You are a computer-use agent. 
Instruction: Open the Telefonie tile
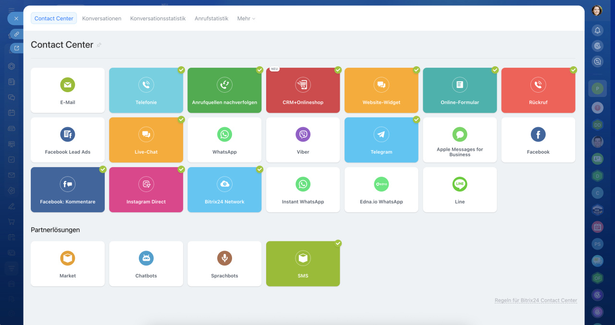click(x=146, y=90)
